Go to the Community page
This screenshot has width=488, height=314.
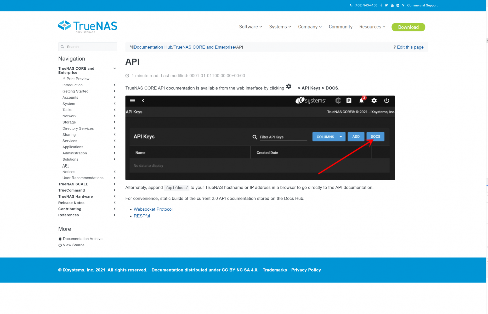341,27
